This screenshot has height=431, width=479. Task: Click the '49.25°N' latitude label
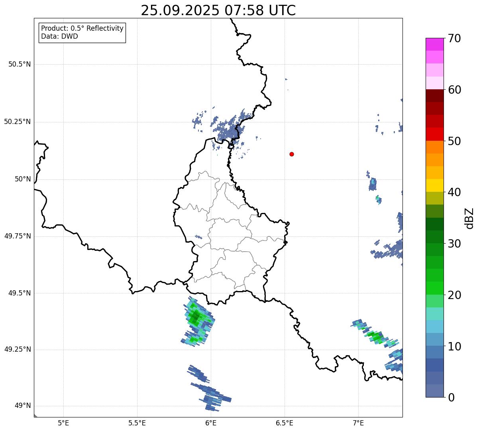pos(18,349)
